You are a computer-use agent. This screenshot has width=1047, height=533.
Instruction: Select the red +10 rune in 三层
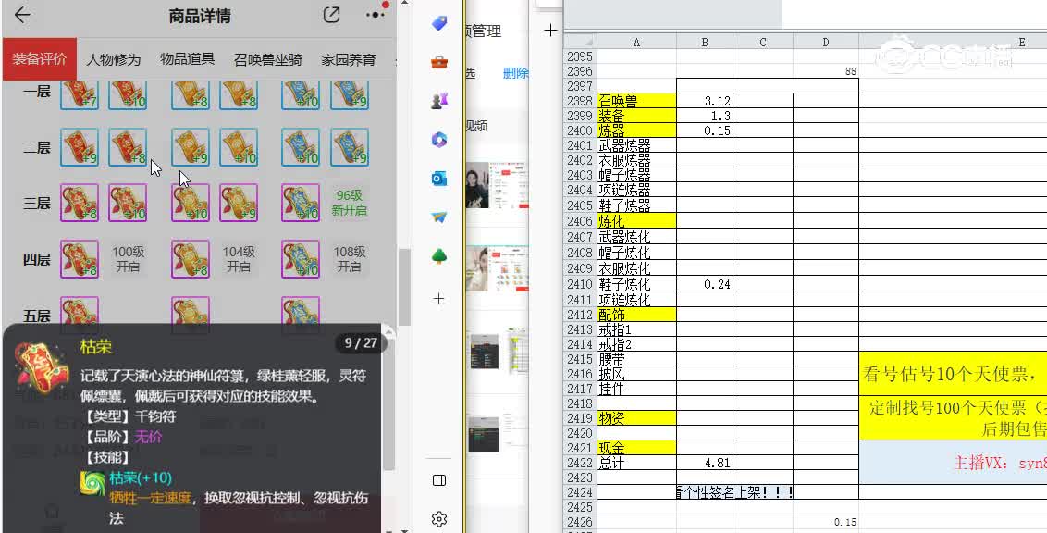(x=128, y=203)
